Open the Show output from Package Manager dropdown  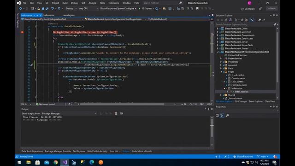[x=69, y=113]
